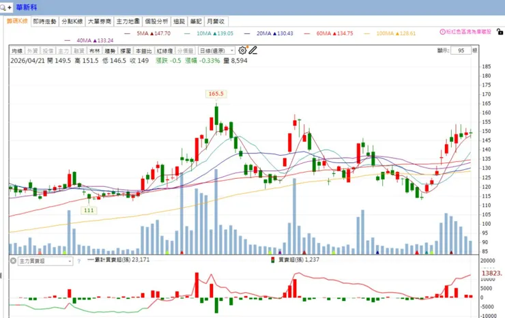Open the 分點K線 tab
This screenshot has width=505, height=318.
[72, 22]
